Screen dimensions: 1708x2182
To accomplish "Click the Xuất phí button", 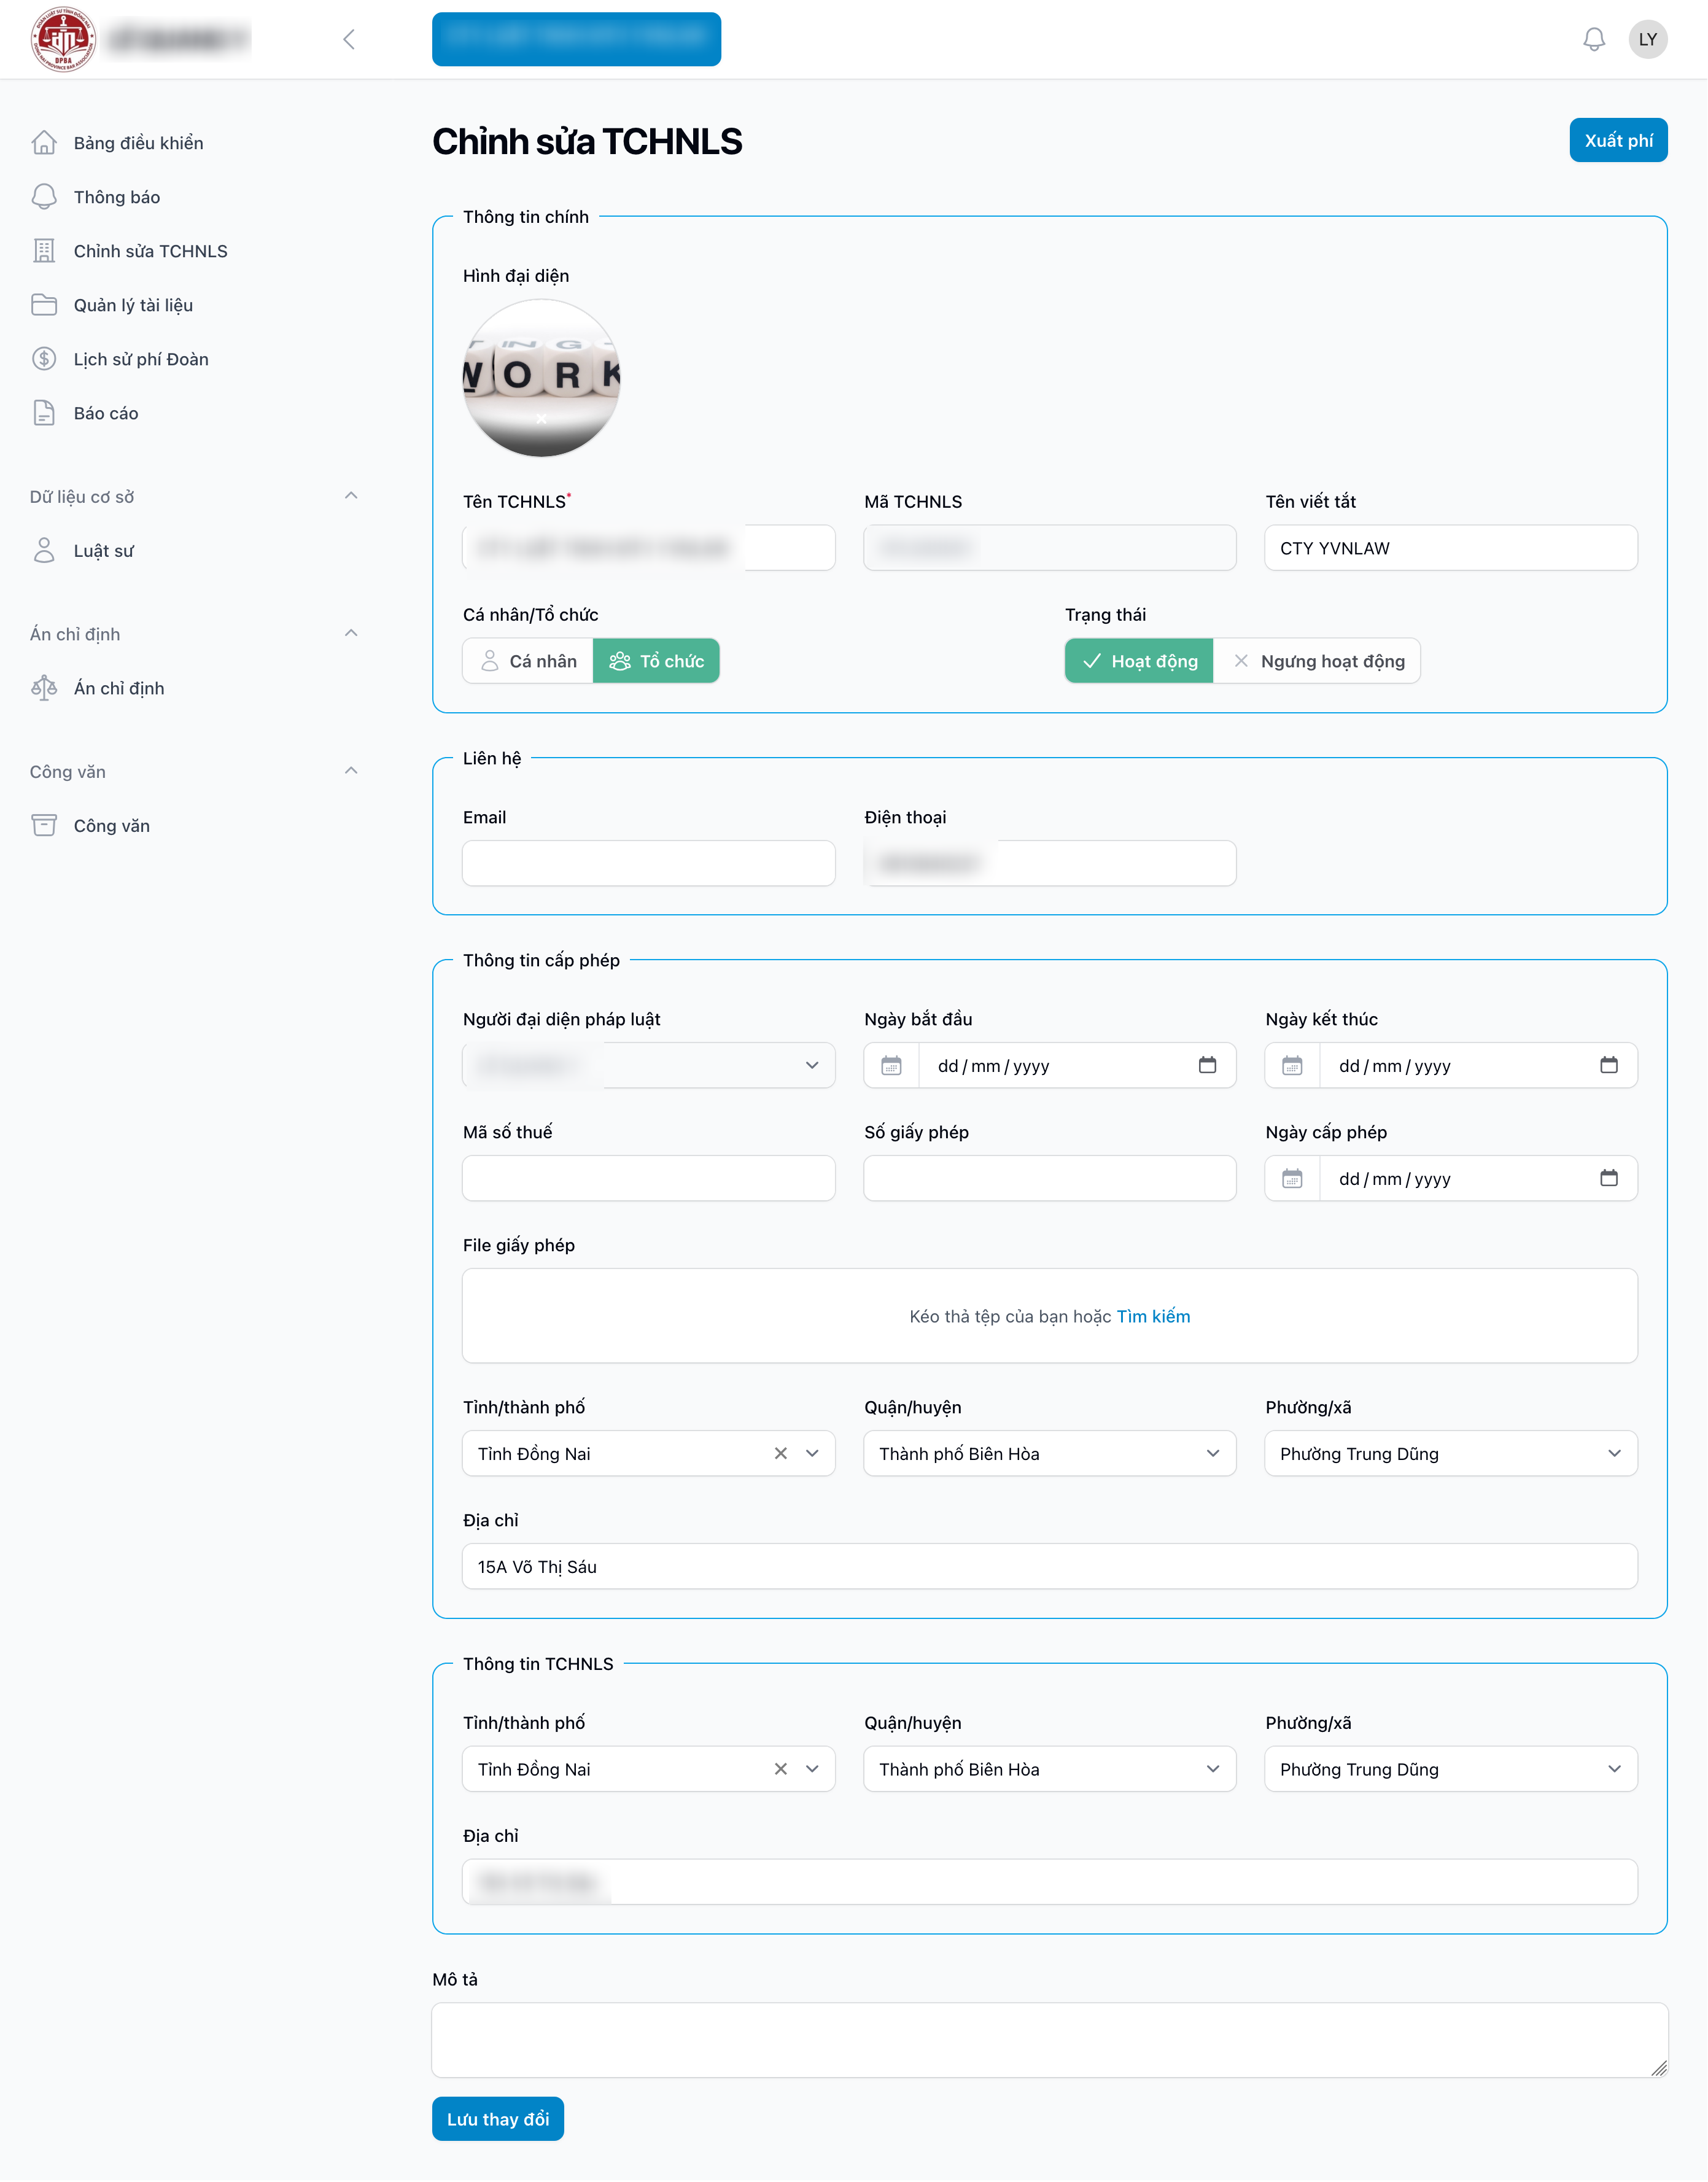I will tap(1617, 140).
